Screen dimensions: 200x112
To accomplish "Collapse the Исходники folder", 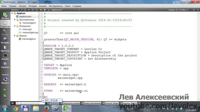I will 15,26.
